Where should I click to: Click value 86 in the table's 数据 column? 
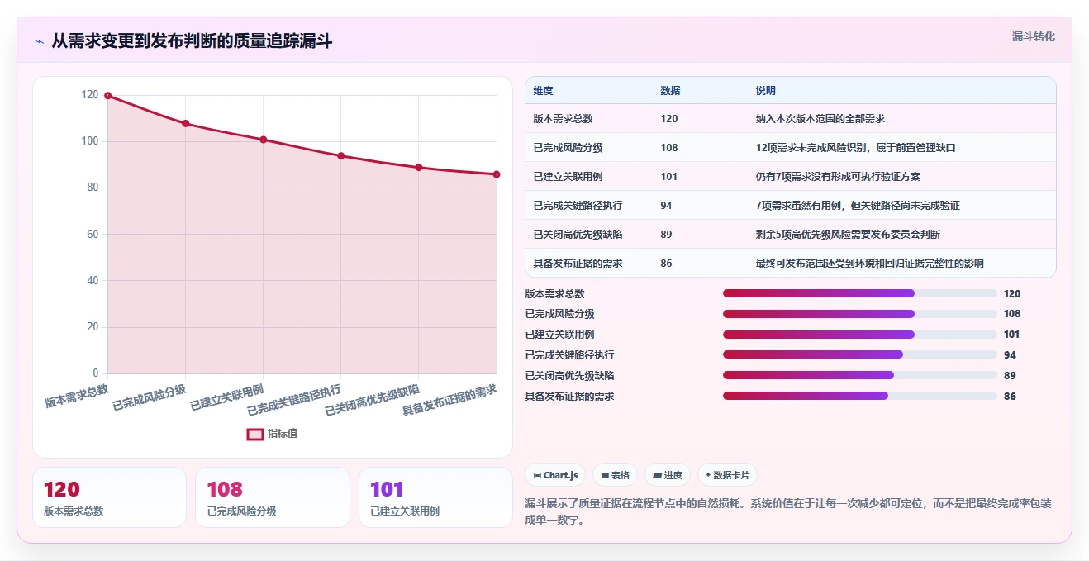(666, 264)
